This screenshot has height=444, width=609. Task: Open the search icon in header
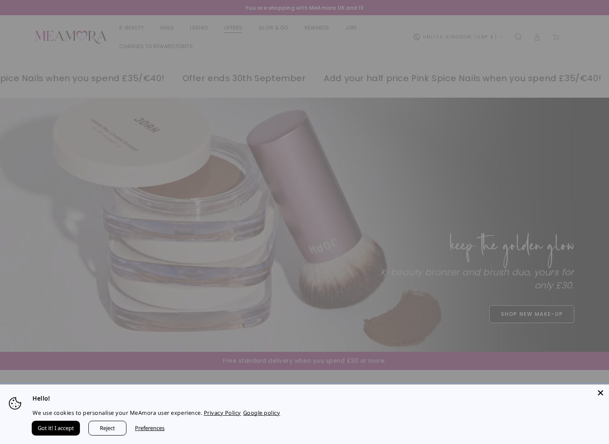(x=518, y=37)
